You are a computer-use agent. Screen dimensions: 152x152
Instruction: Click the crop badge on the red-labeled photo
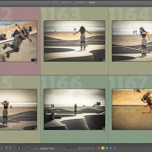click(x=33, y=60)
